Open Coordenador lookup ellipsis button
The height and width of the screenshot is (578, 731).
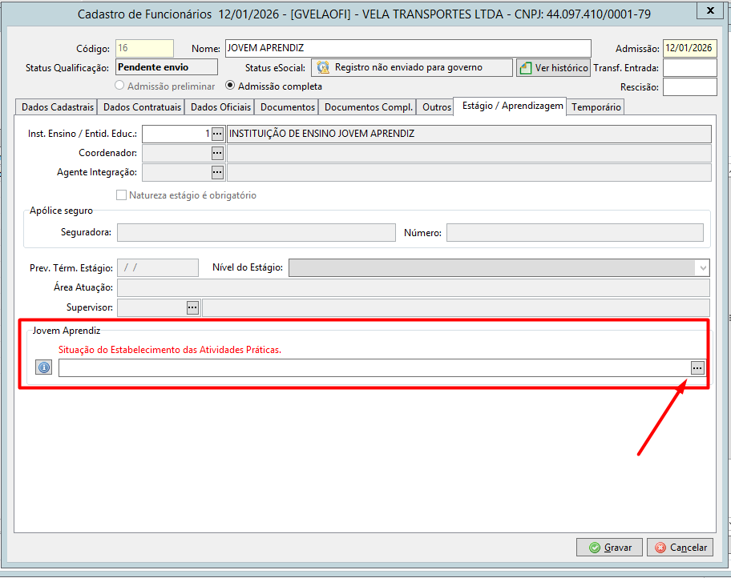[x=217, y=153]
